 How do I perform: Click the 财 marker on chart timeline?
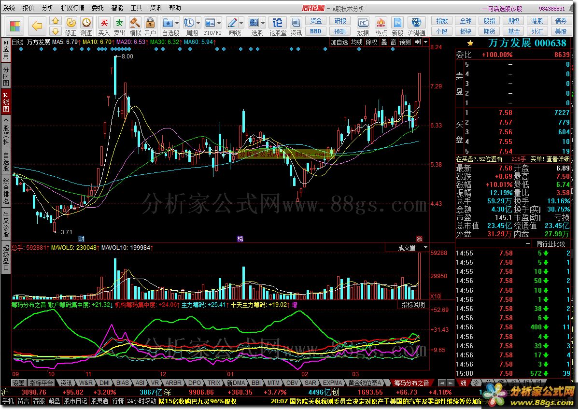click(x=81, y=239)
